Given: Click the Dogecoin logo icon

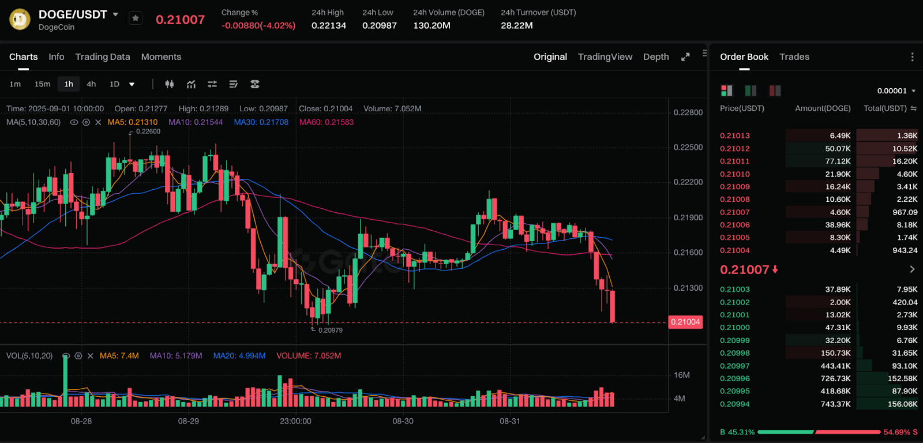Looking at the screenshot, I should click(x=20, y=19).
